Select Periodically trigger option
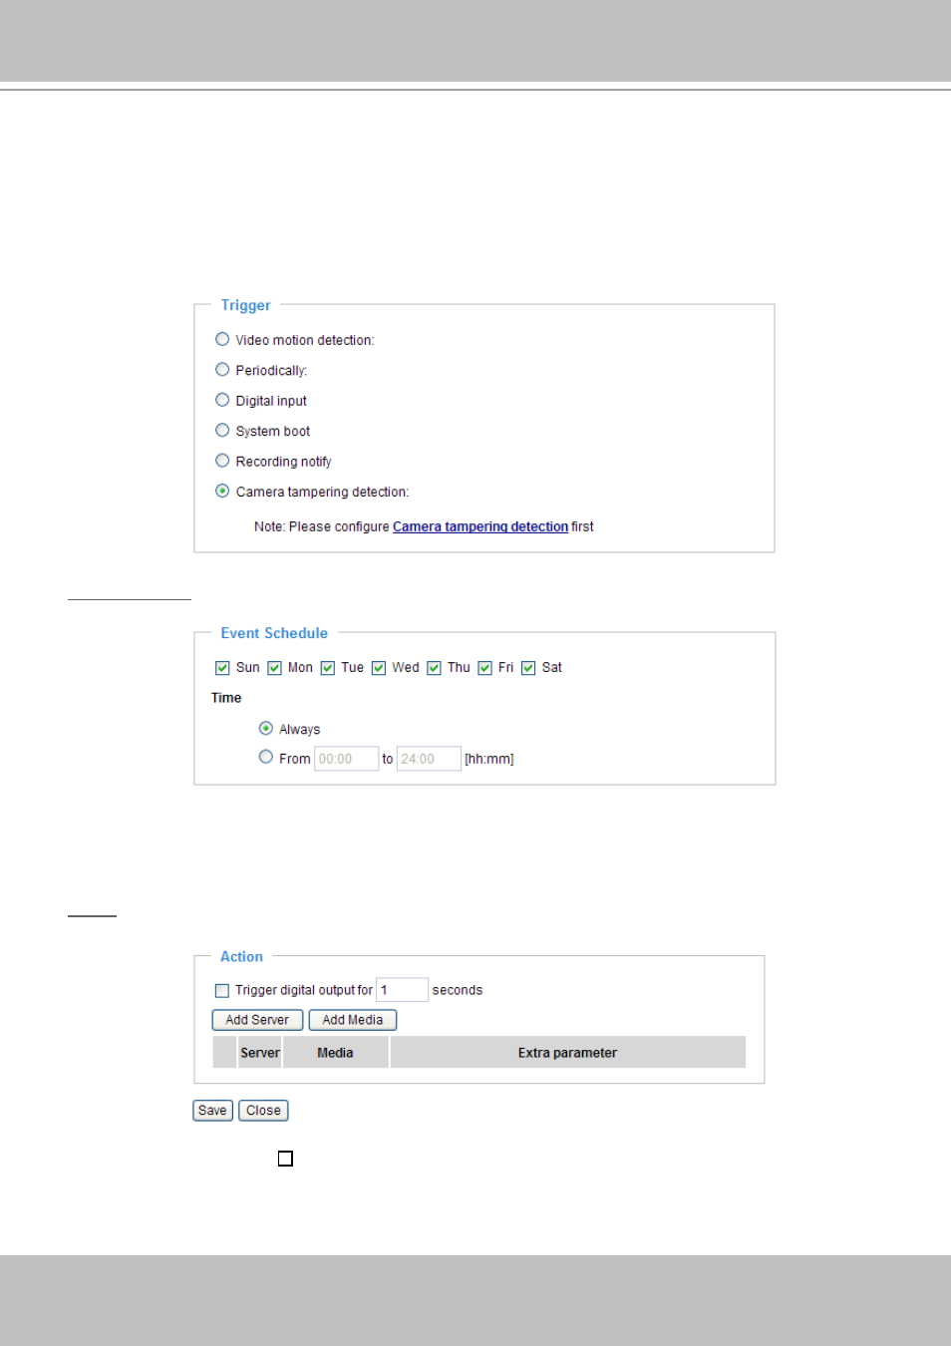Image resolution: width=951 pixels, height=1346 pixels. click(x=222, y=370)
